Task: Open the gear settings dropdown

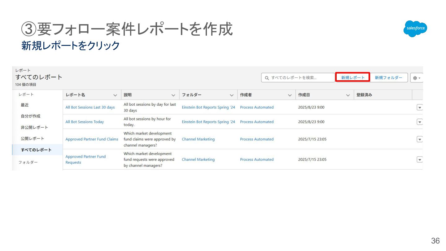Action: point(417,78)
